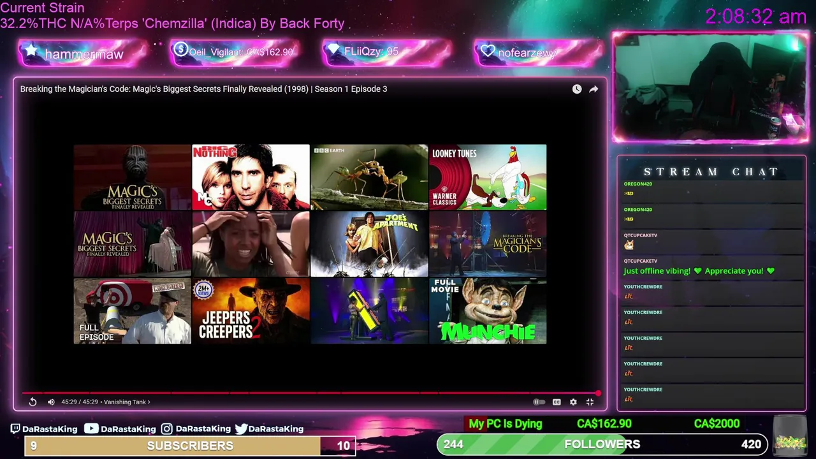The height and width of the screenshot is (459, 816).
Task: Click the 2:08:32 am clock
Action: click(x=755, y=17)
